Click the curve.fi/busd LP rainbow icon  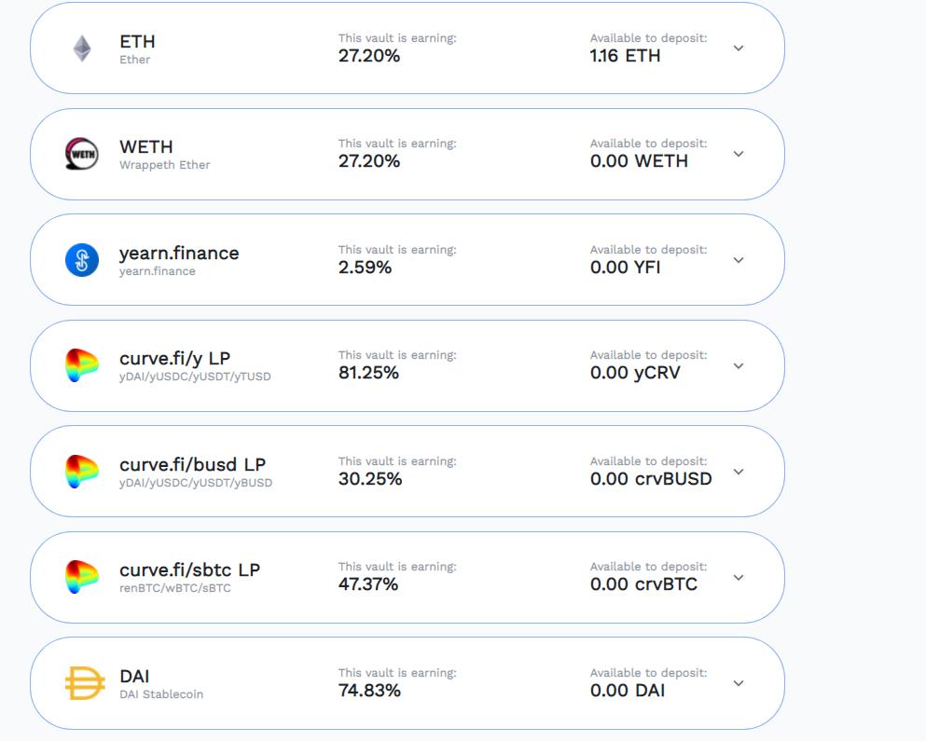(82, 472)
